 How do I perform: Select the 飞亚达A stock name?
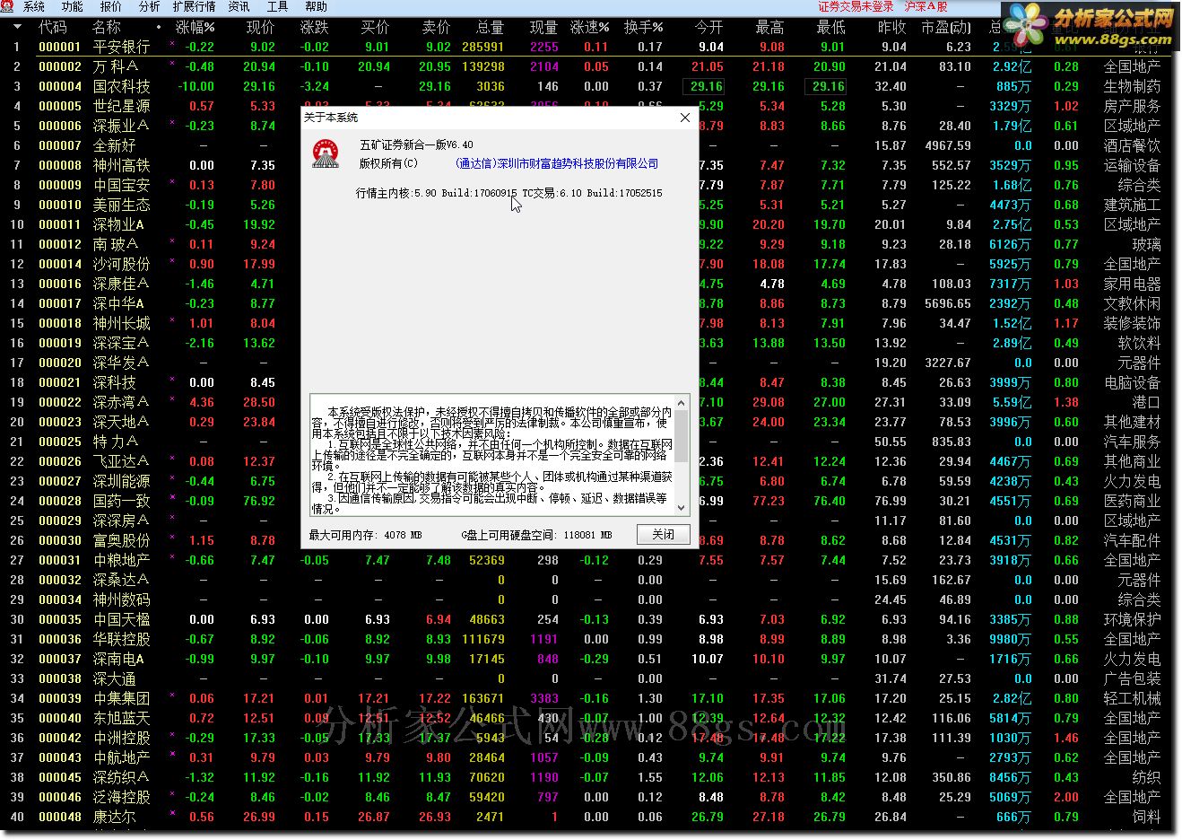pyautogui.click(x=121, y=461)
